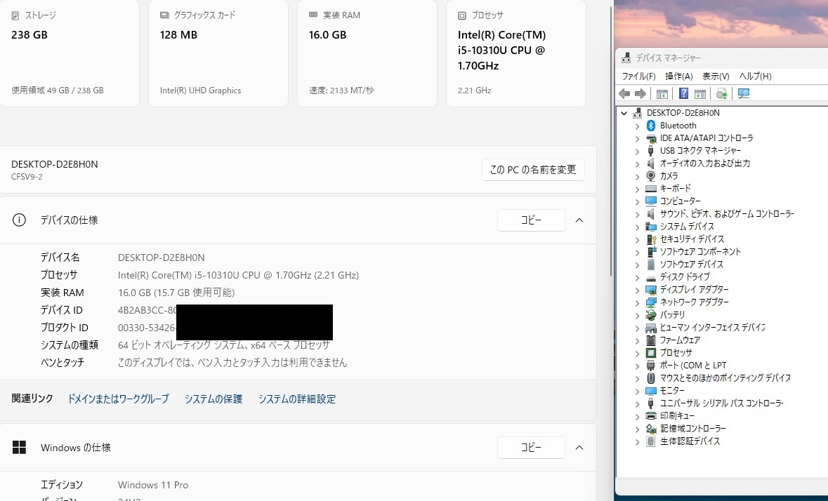The image size is (828, 501).
Task: Click the ネットワーク アダプター network icon
Action: 650,302
